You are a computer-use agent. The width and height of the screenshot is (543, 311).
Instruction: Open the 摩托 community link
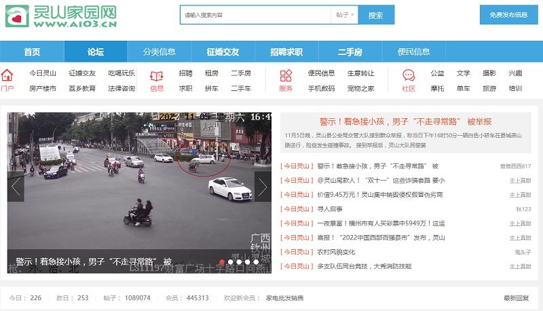point(437,88)
